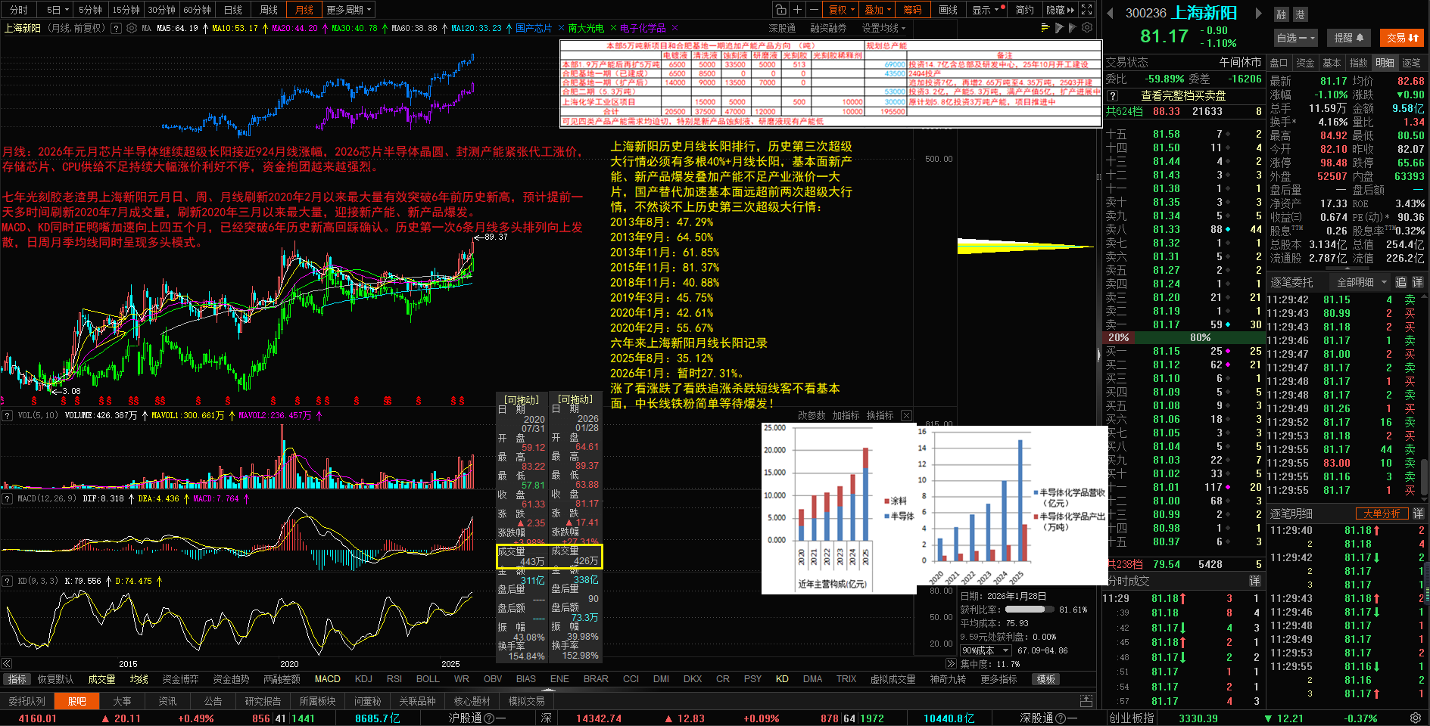Switch to the 日线 daily chart tab
The height and width of the screenshot is (726, 1430).
coord(233,10)
